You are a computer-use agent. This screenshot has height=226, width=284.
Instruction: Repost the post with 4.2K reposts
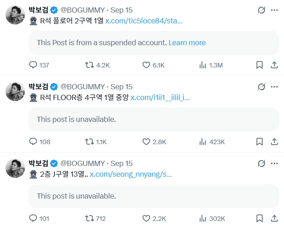click(x=89, y=65)
